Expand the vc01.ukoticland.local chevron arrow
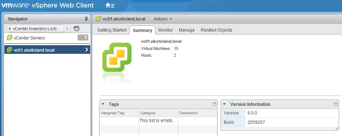Viewport: 342px width, 136px height. point(87,50)
